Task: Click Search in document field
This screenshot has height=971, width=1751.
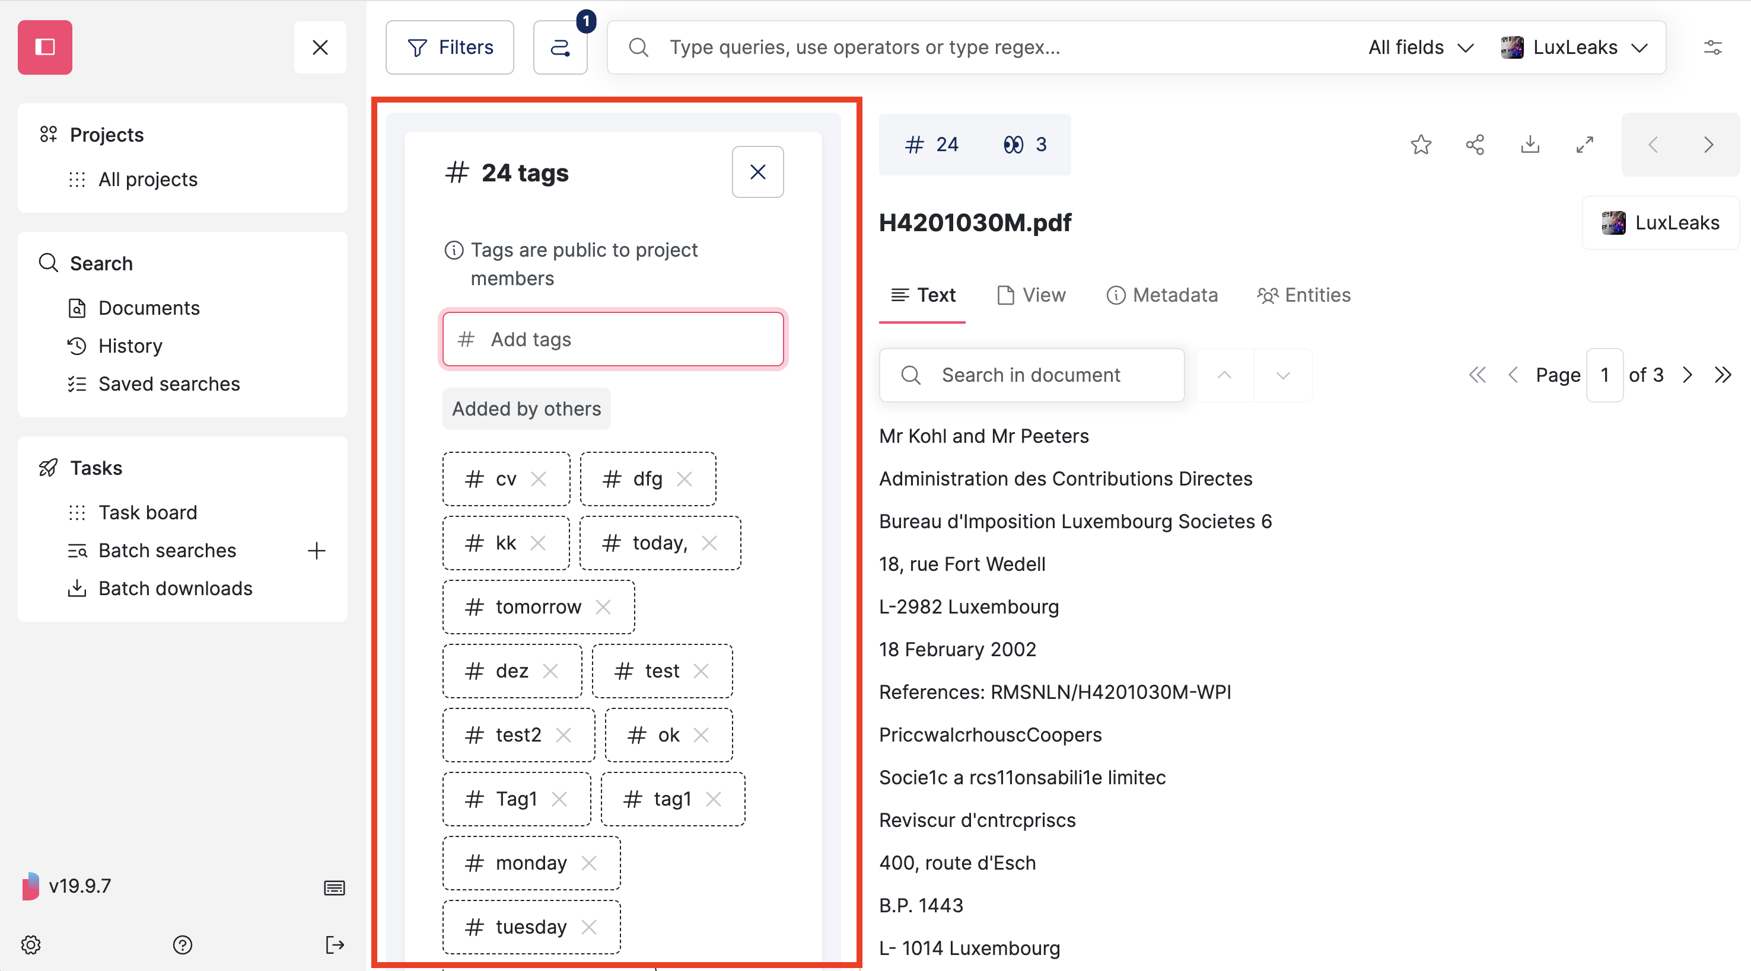Action: tap(1031, 375)
